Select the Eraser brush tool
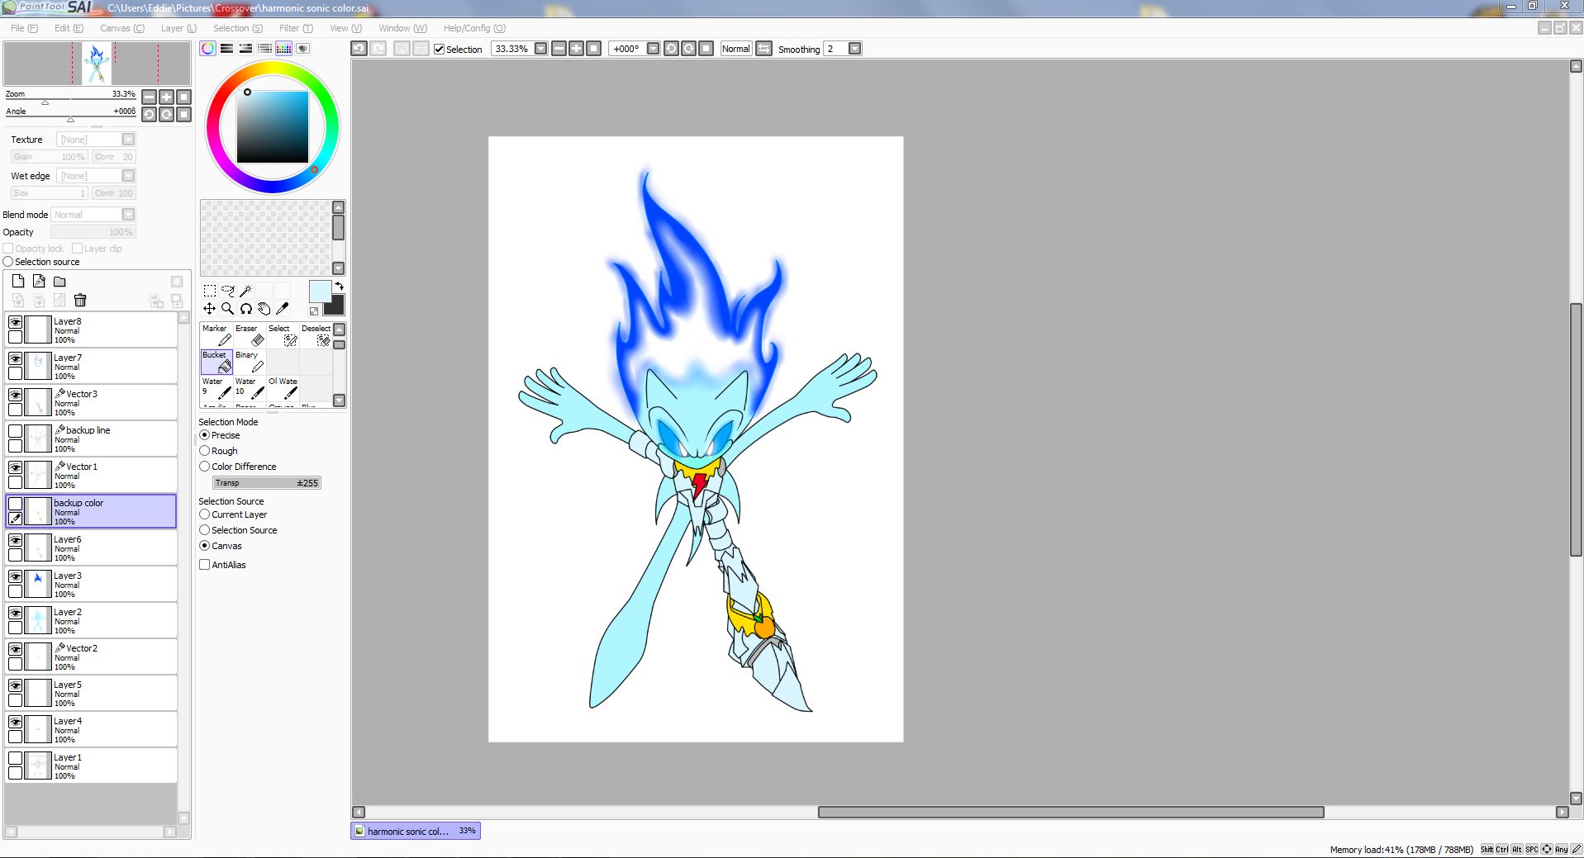Screen dimensions: 1584x858 (250, 335)
